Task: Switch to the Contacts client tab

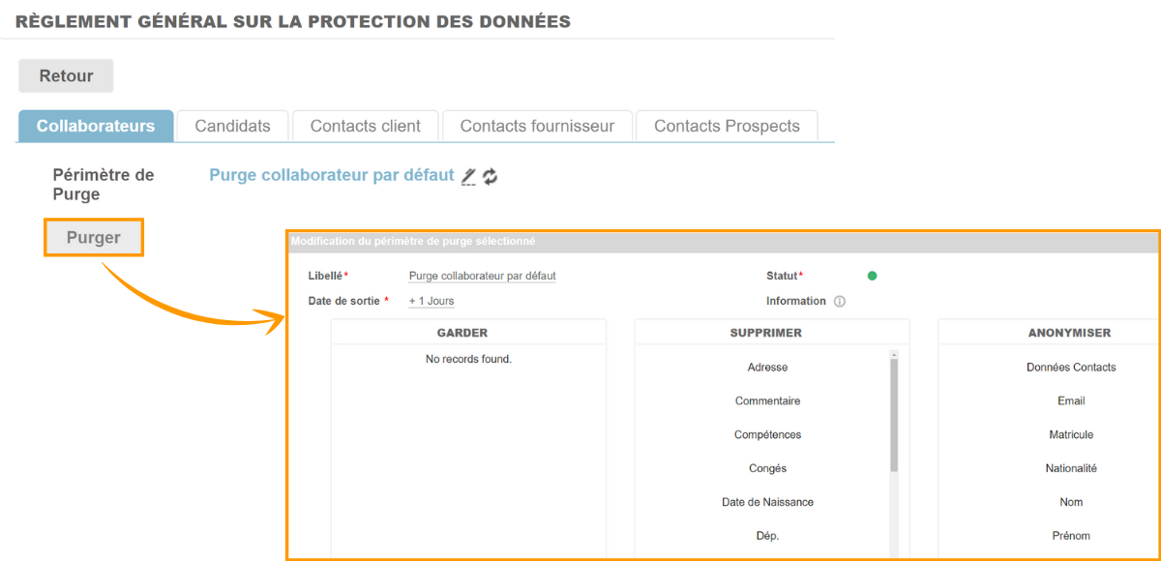Action: click(365, 126)
